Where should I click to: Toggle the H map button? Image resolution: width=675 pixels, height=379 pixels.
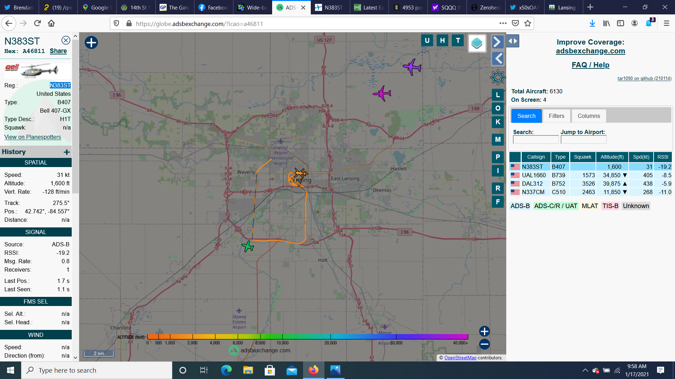tap(442, 40)
